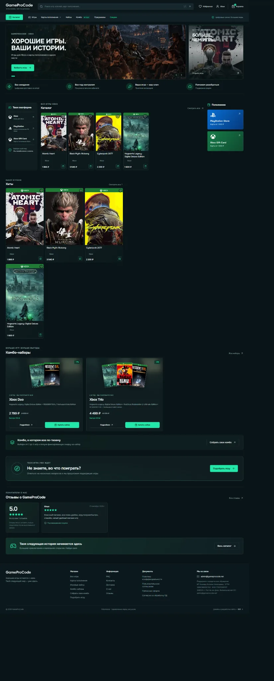Image resolution: width=274 pixels, height=681 pixels.
Task: Click Подобрать игру green button
Action: pyautogui.click(x=224, y=469)
